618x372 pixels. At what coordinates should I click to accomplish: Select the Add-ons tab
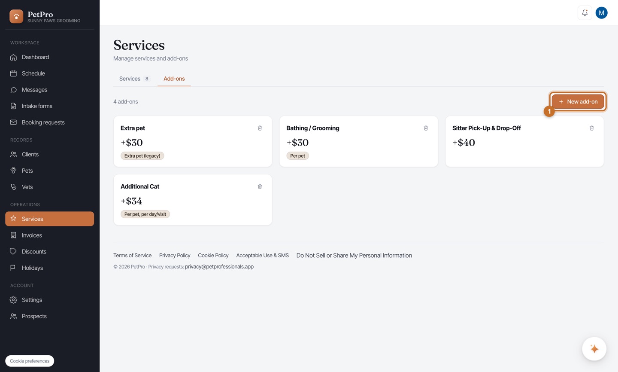tap(174, 79)
